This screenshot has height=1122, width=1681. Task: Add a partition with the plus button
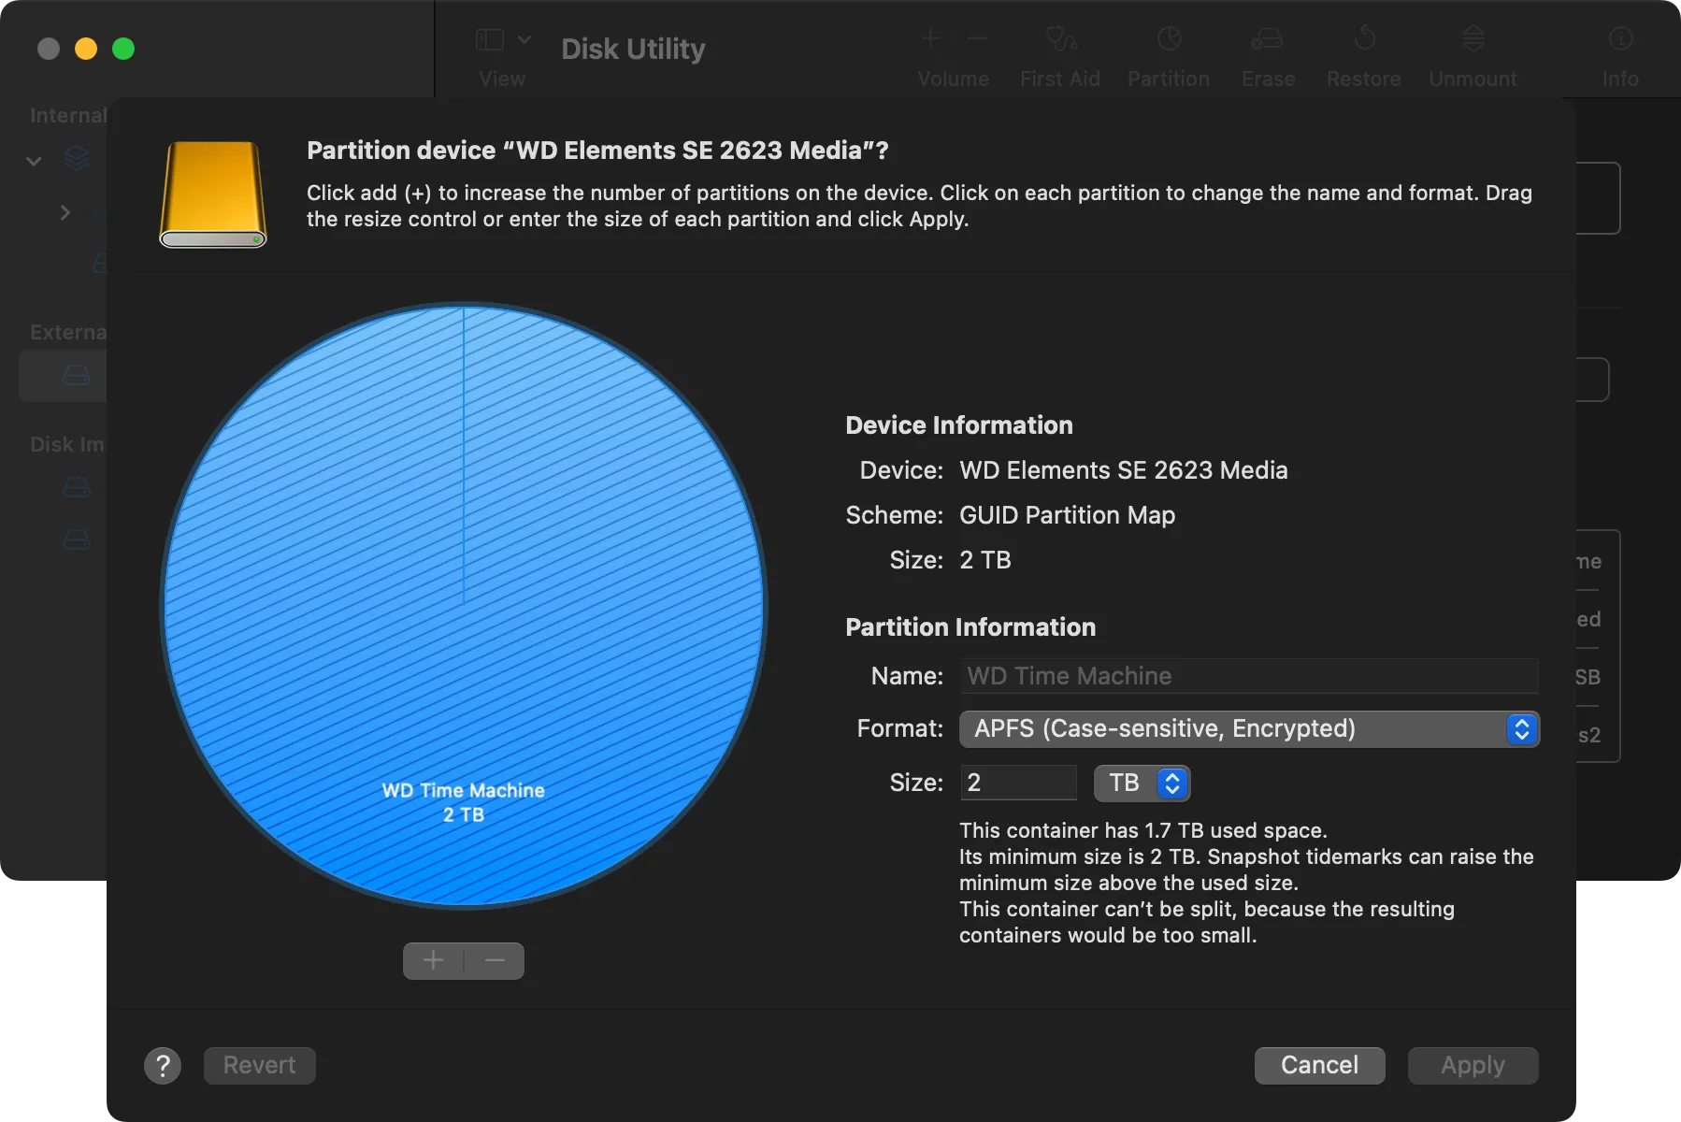pos(433,960)
